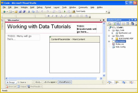Open the Error List panel

point(11,87)
